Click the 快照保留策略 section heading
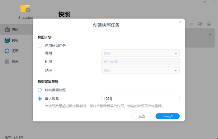The width and height of the screenshot is (218, 139). point(48,81)
